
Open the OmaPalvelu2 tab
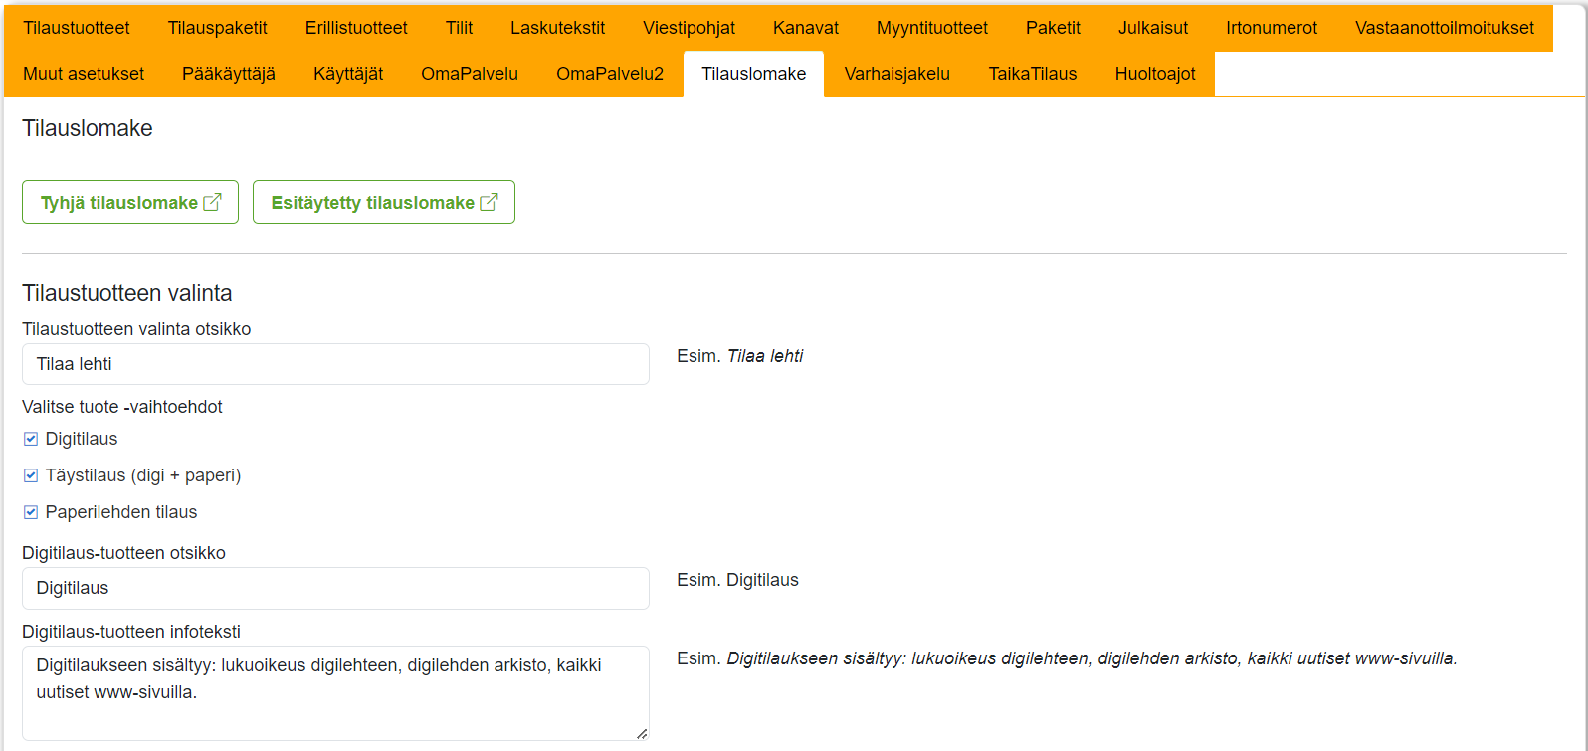pyautogui.click(x=610, y=74)
